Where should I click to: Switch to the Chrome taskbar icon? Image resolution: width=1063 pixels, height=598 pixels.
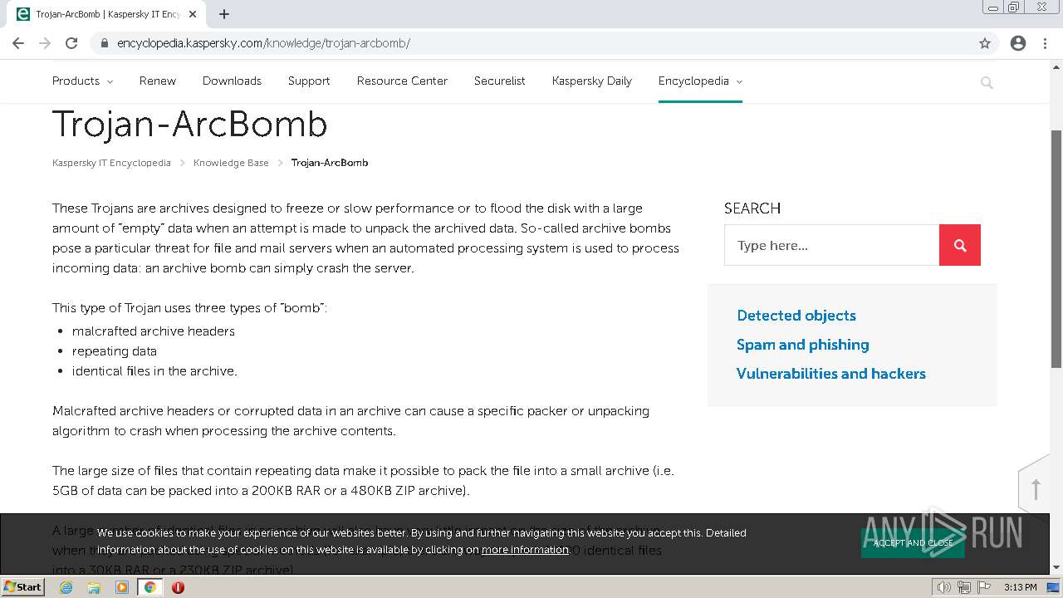click(149, 587)
